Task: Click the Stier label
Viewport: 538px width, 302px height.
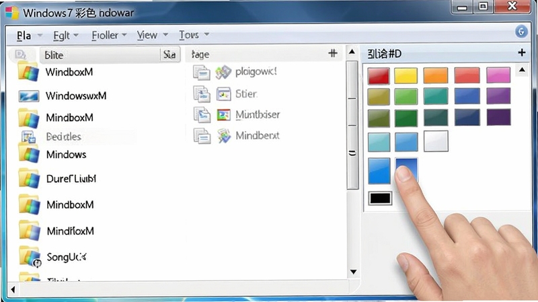Action: tap(246, 93)
